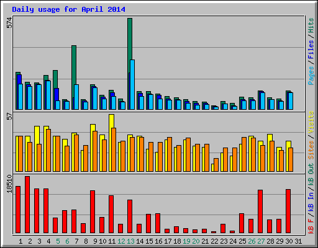This screenshot has width=318, height=248.
Task: Click the kB F legend label
Action: 311,226
